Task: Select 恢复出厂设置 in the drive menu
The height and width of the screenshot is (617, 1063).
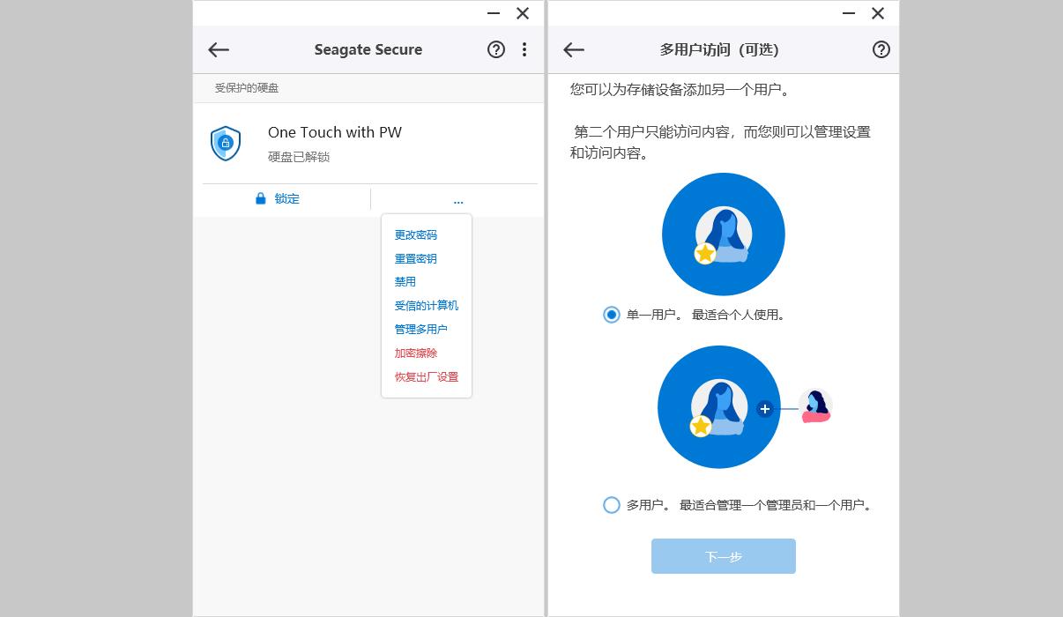Action: click(x=425, y=376)
